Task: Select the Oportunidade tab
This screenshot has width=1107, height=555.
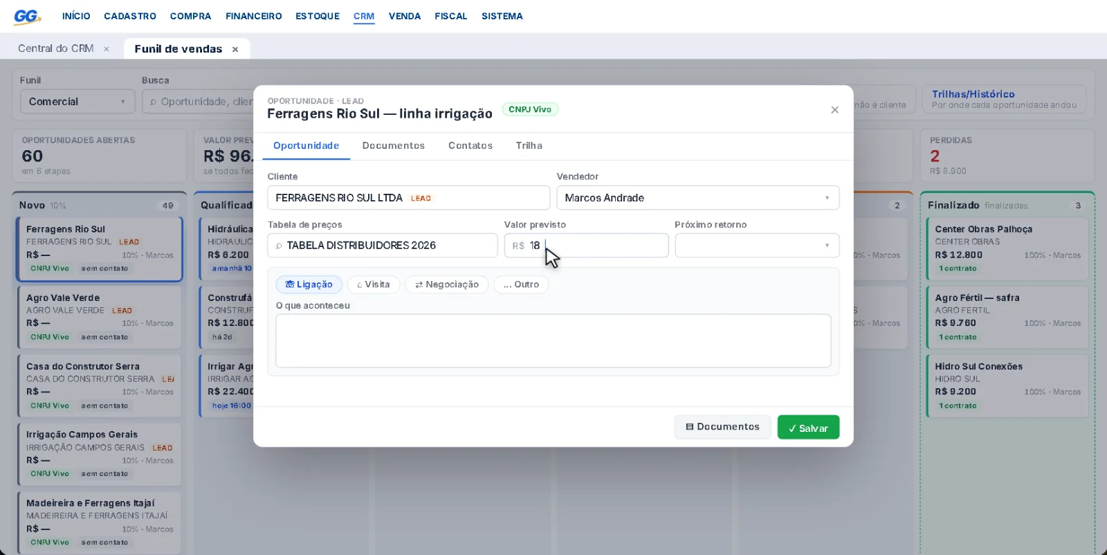Action: (x=306, y=145)
